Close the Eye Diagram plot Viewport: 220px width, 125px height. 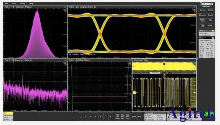195,7
